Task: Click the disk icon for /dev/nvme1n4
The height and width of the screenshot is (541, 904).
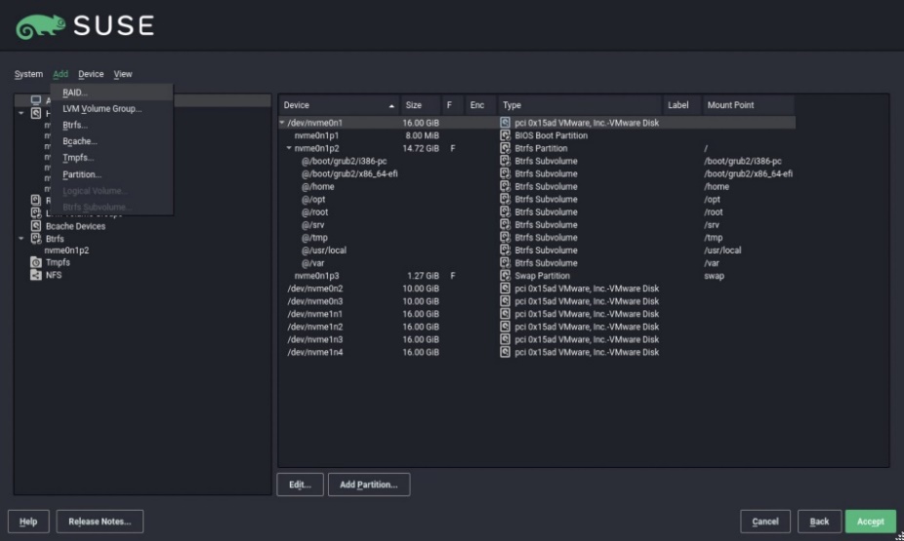Action: pos(505,352)
